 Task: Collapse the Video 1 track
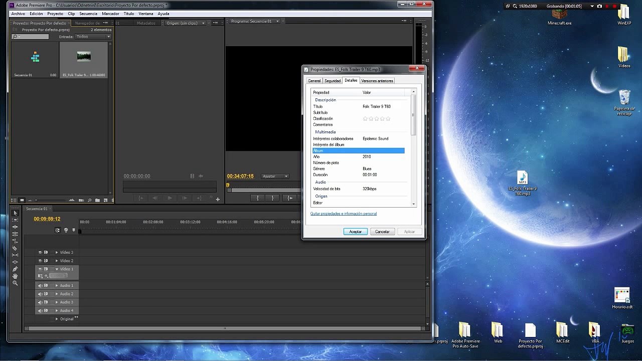point(57,269)
